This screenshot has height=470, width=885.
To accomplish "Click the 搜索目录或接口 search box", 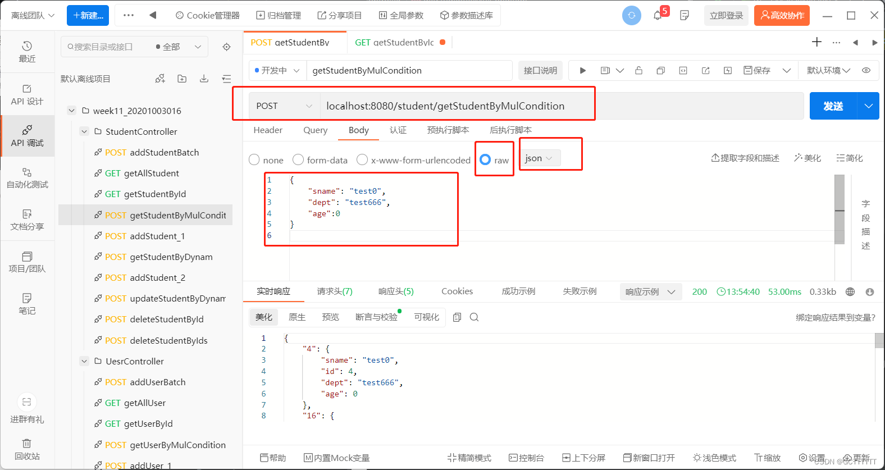I will 107,47.
